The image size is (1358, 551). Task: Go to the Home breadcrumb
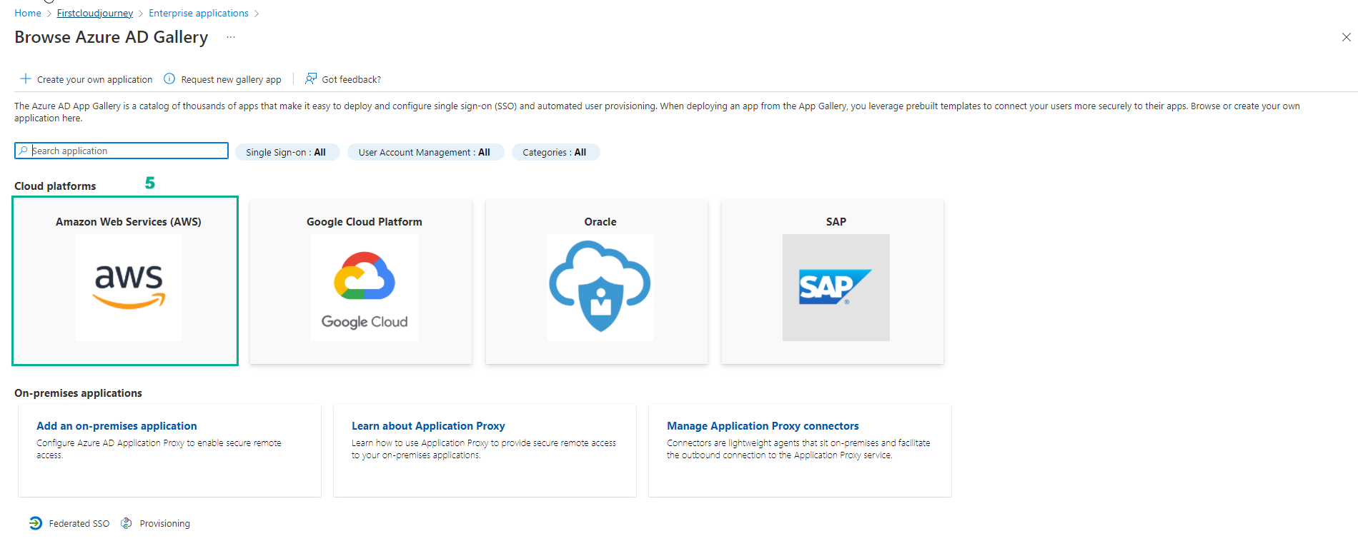pos(28,13)
